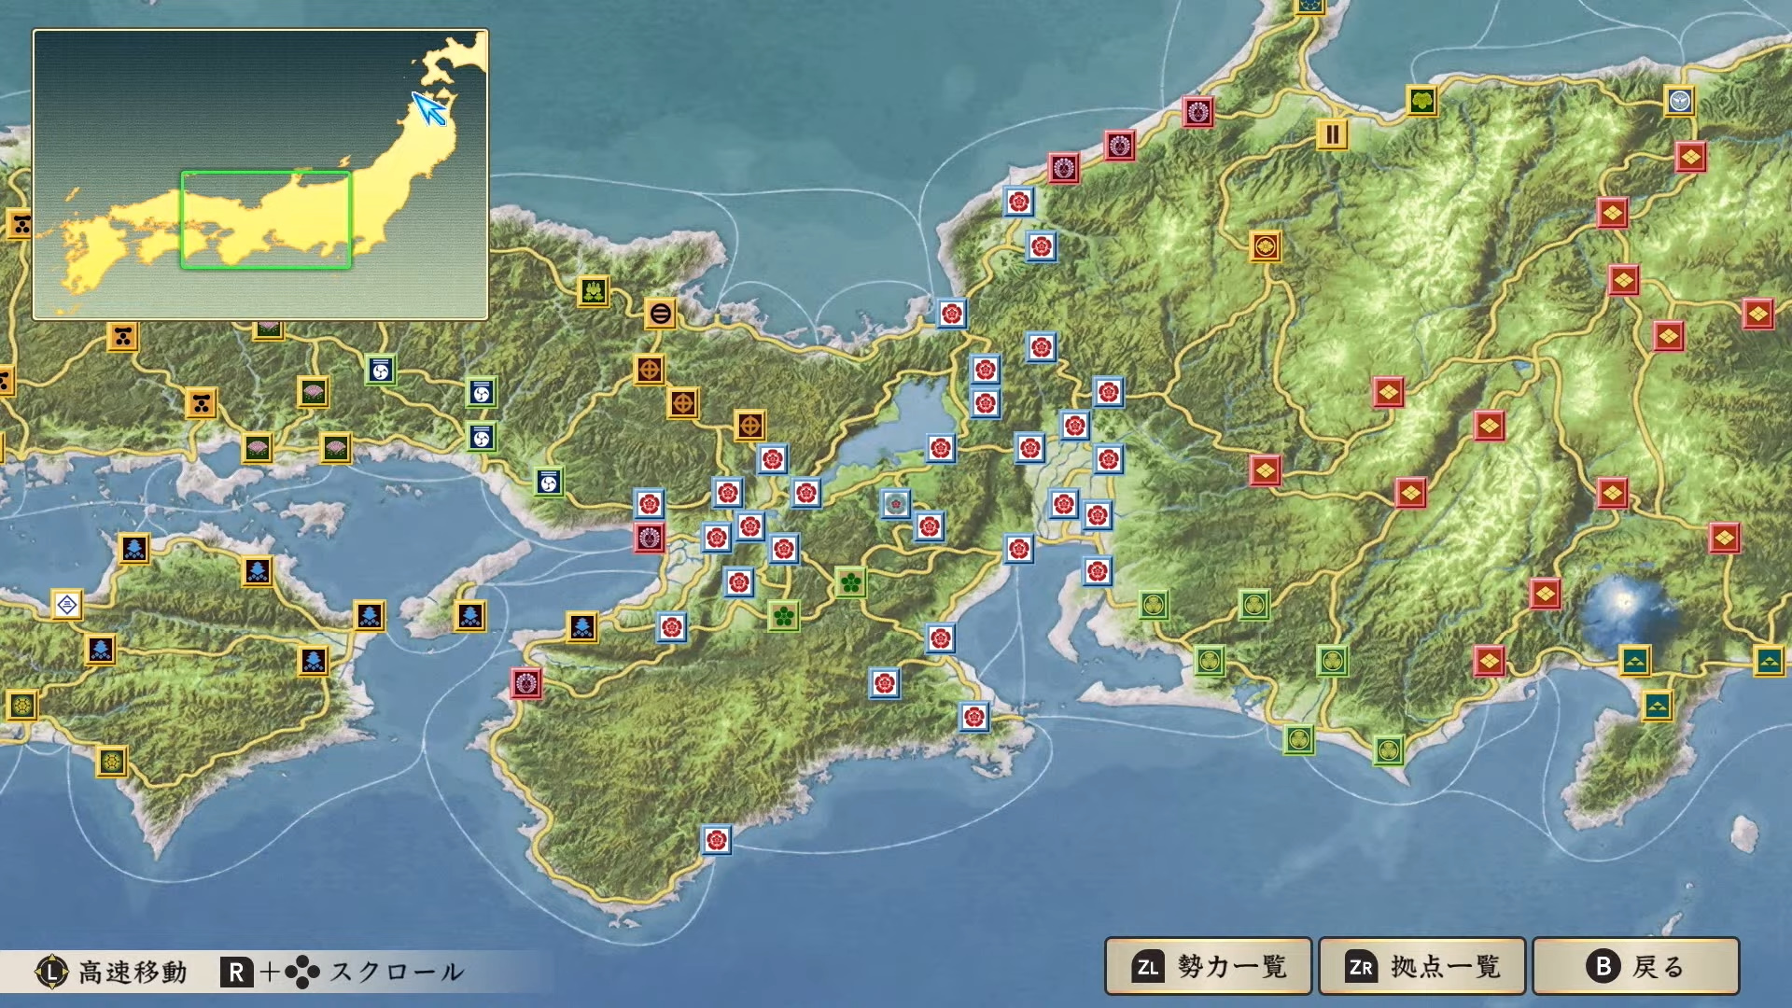Click the 高速移動 fast-move L stick hint
Viewport: 1792px width, 1008px height.
point(112,972)
